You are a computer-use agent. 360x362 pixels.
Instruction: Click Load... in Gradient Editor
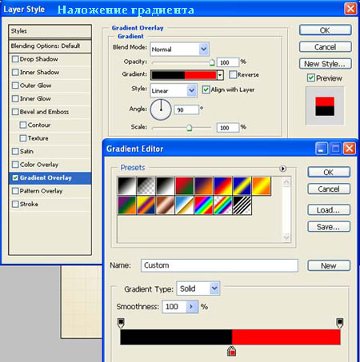329,210
